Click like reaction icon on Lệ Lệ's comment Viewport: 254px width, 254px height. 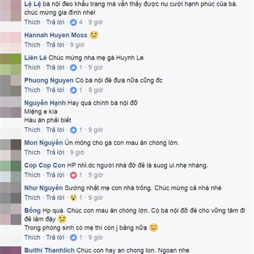73,22
